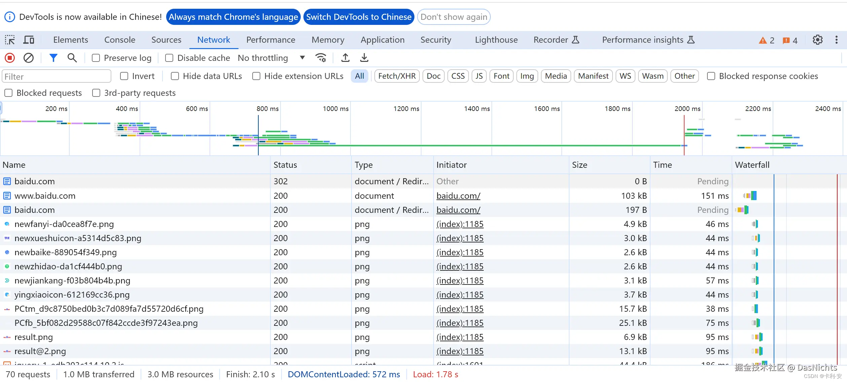Open the three-dot DevTools menu

click(x=836, y=40)
